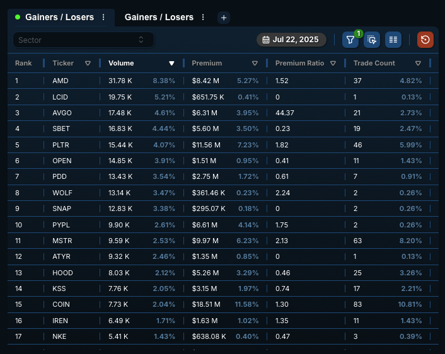Select the LCID ticker

(x=60, y=97)
